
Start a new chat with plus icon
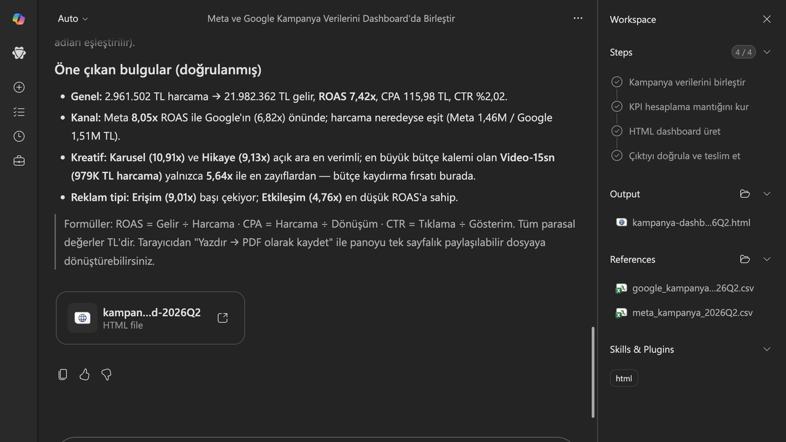click(x=19, y=87)
